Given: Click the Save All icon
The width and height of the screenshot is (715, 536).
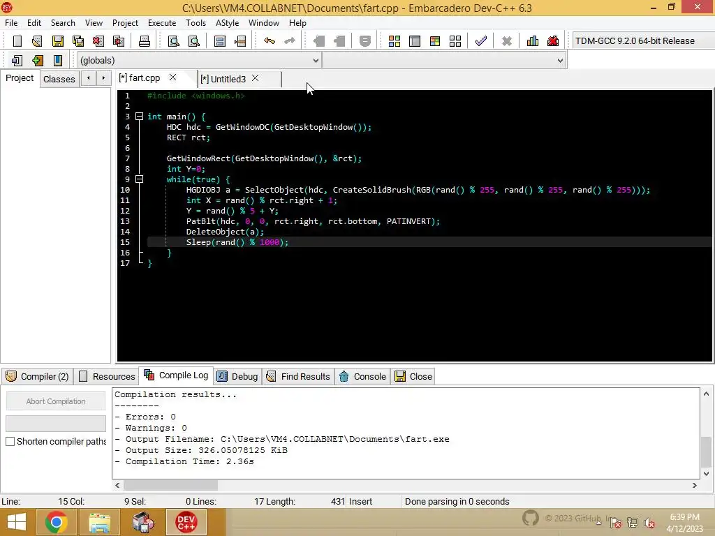Looking at the screenshot, I should [78, 41].
